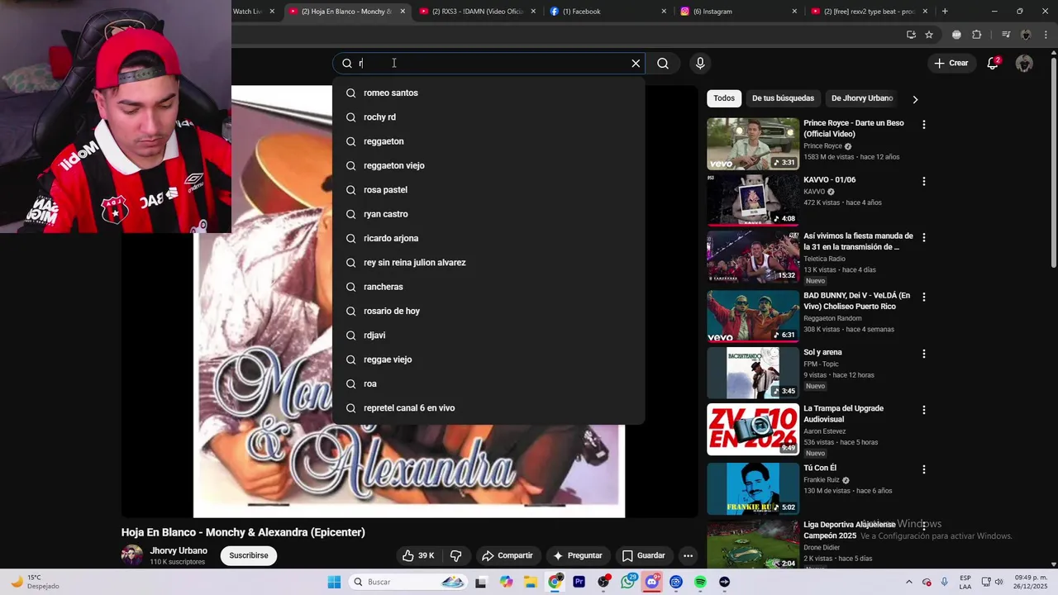The width and height of the screenshot is (1058, 595).
Task: Open Spotify from the taskbar
Action: point(700,582)
